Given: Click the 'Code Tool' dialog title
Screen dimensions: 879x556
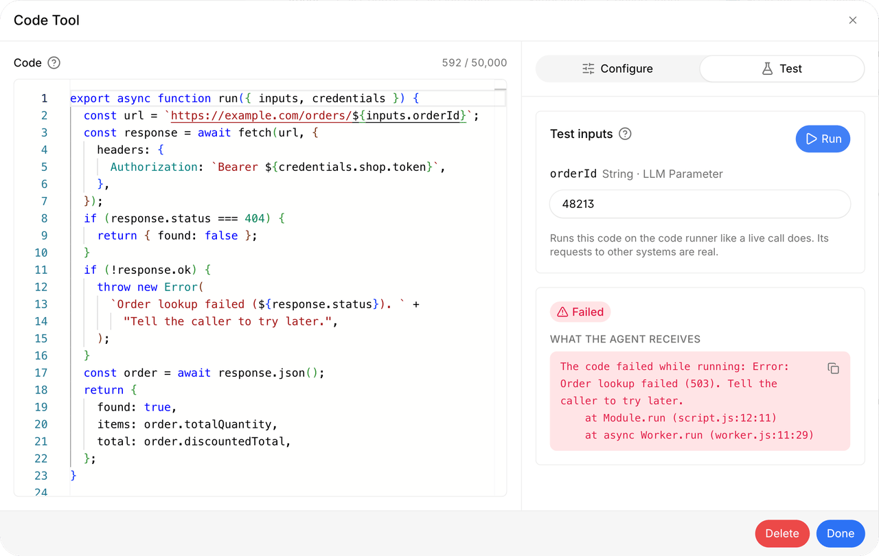Looking at the screenshot, I should pyautogui.click(x=47, y=21).
